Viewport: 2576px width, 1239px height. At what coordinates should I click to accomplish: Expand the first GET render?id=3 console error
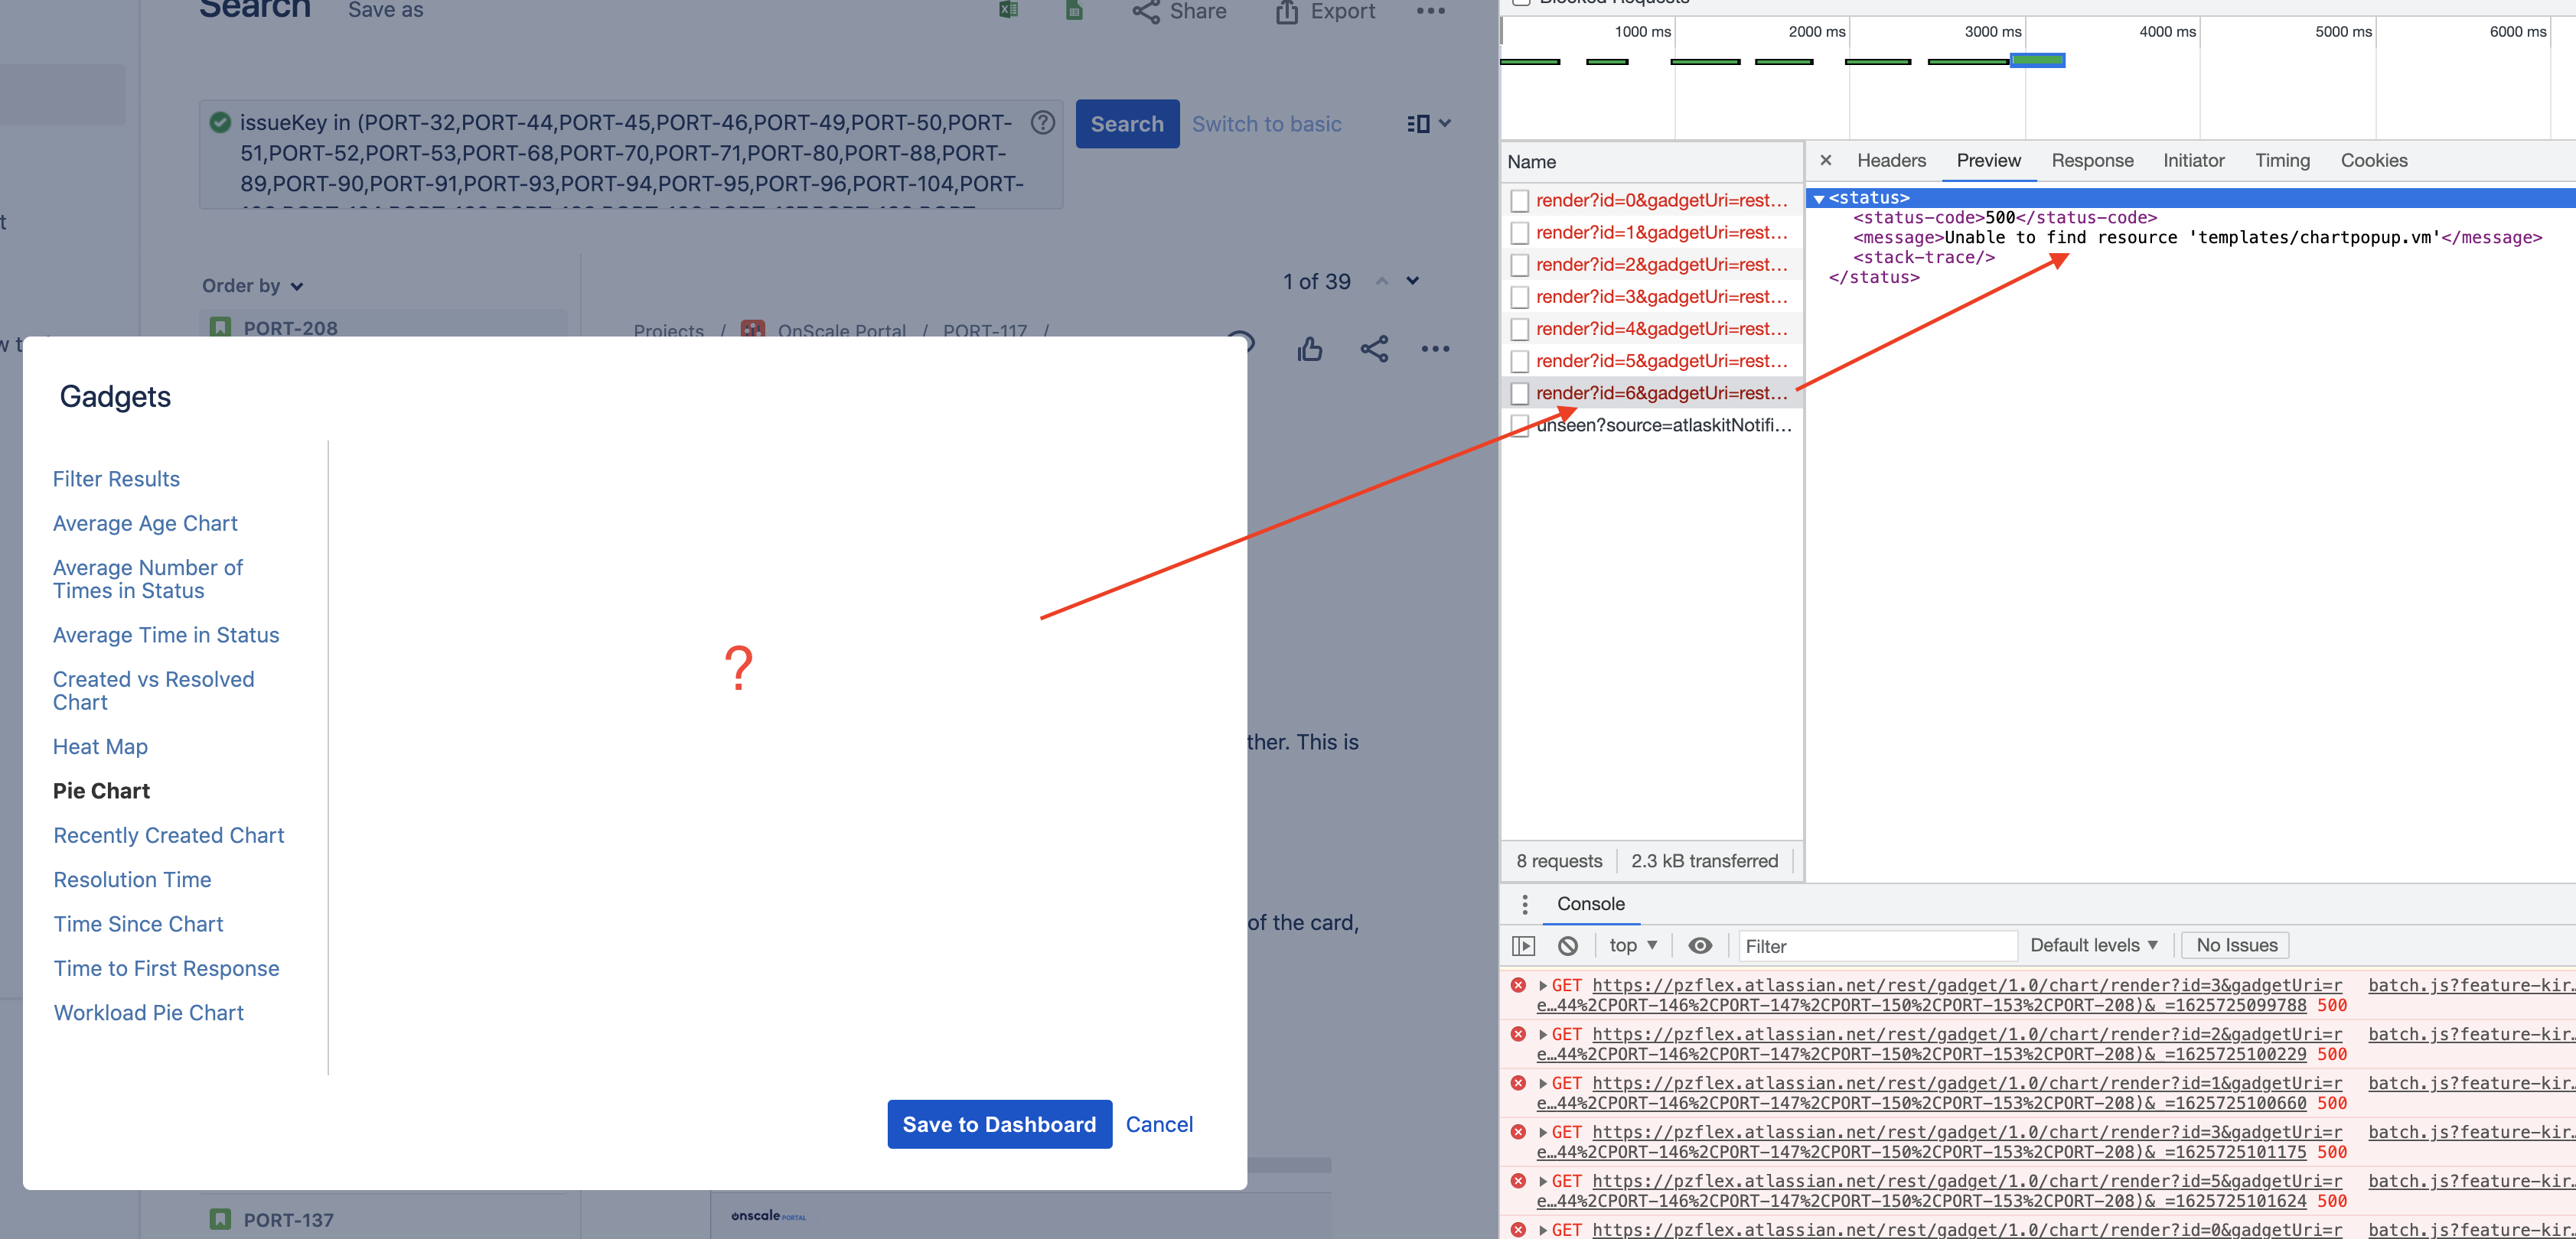point(1543,986)
